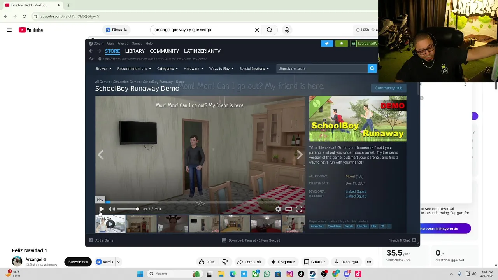This screenshot has height=280, width=498.
Task: Like the Feliz Navidad 1 video
Action: pyautogui.click(x=206, y=262)
